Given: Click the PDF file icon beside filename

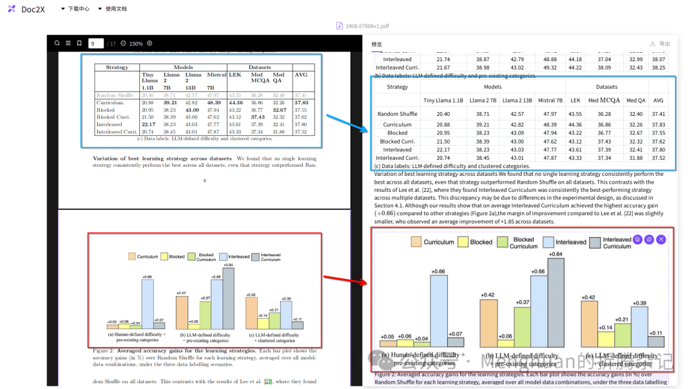Looking at the screenshot, I should point(339,26).
